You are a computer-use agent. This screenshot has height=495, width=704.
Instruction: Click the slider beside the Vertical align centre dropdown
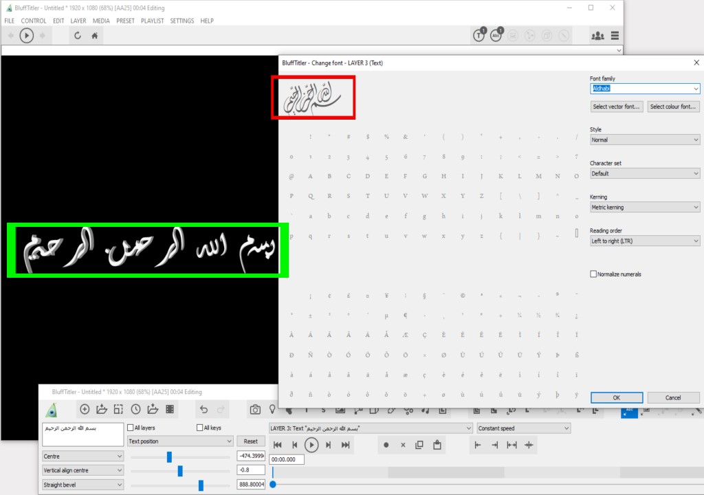[180, 471]
